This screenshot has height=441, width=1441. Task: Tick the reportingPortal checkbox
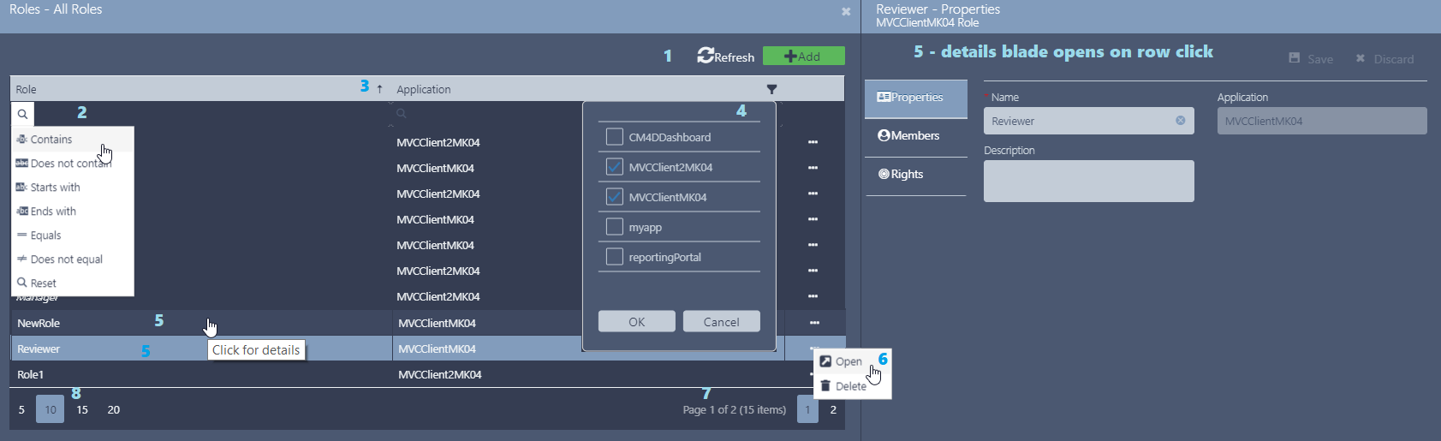(614, 257)
